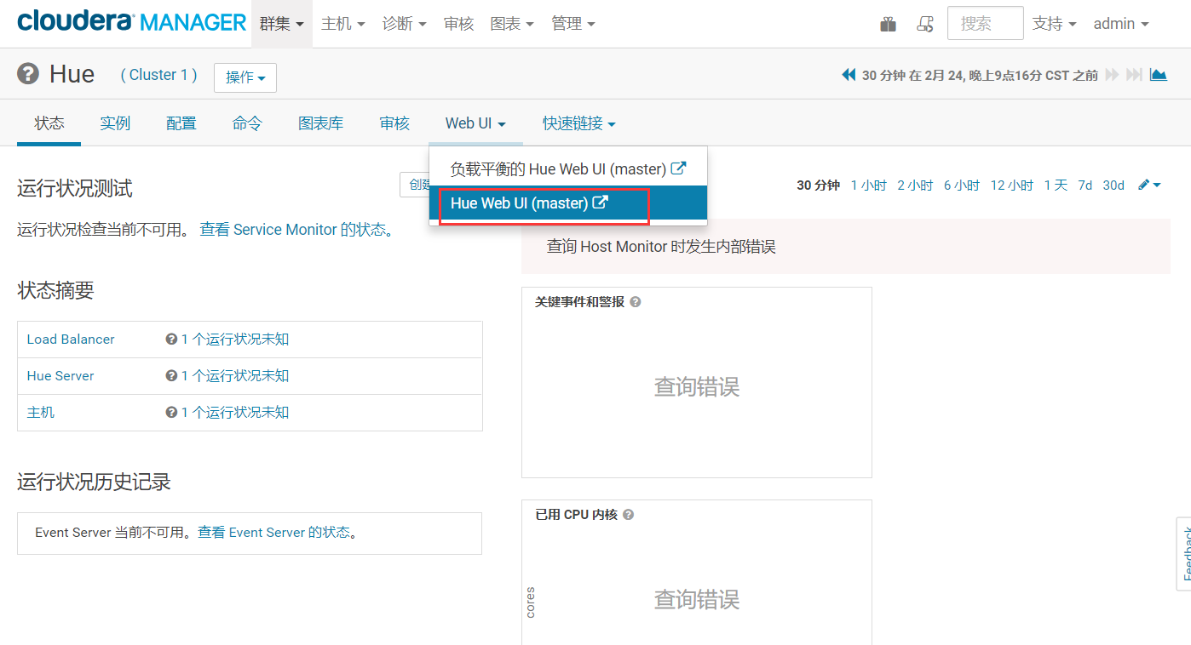Select the 30d time range
Screen dimensions: 1191x645
(x=1113, y=185)
